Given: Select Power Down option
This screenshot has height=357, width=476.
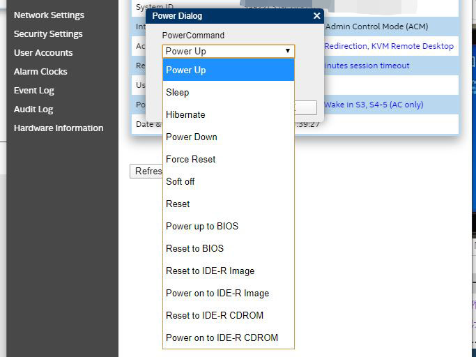Looking at the screenshot, I should click(x=229, y=137).
